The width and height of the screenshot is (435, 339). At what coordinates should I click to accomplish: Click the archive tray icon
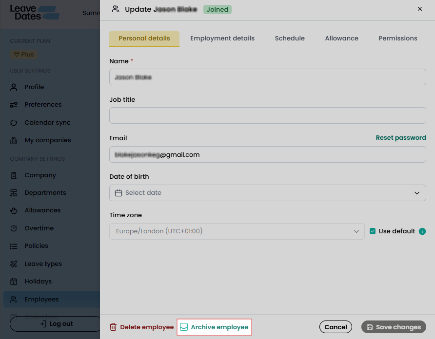coord(184,327)
